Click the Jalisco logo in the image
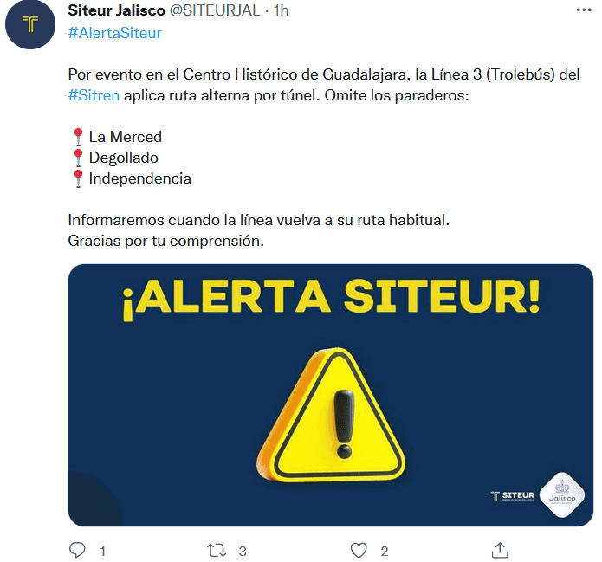 click(x=562, y=495)
